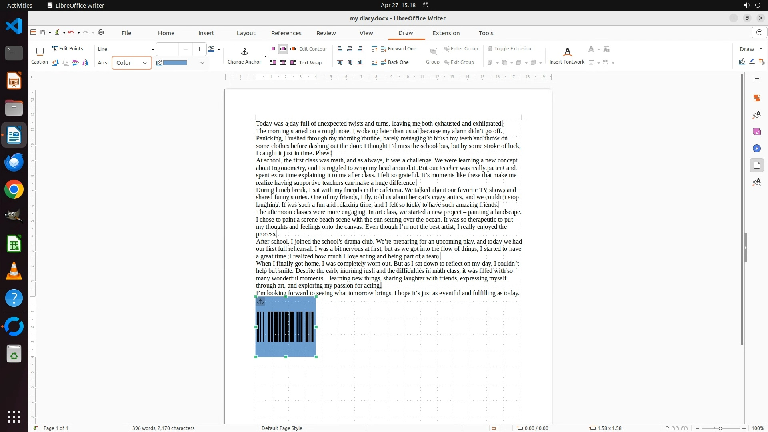Toggle wrap through mode

click(283, 62)
